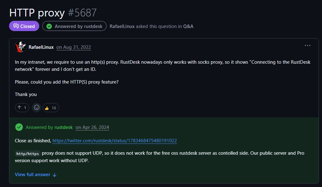Viewport: 322px width, 187px height.
Task: Upvote the discussion with the arrow button
Action: [22, 107]
